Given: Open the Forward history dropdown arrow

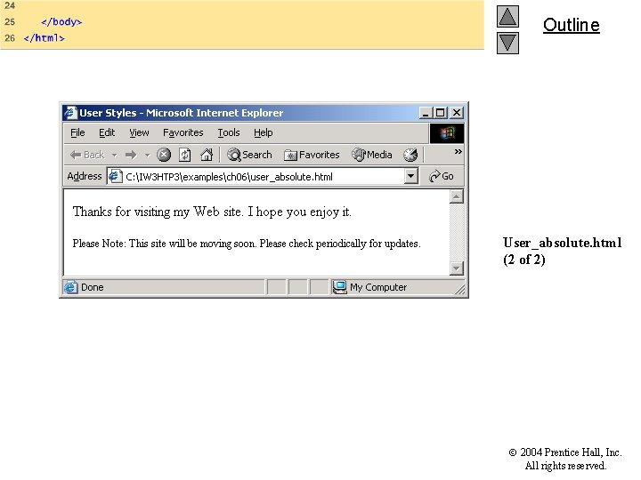Looking at the screenshot, I should pyautogui.click(x=147, y=155).
